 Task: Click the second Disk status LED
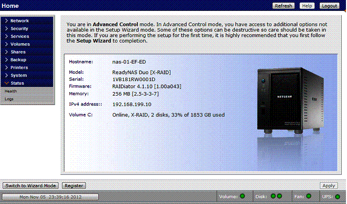tap(280, 196)
